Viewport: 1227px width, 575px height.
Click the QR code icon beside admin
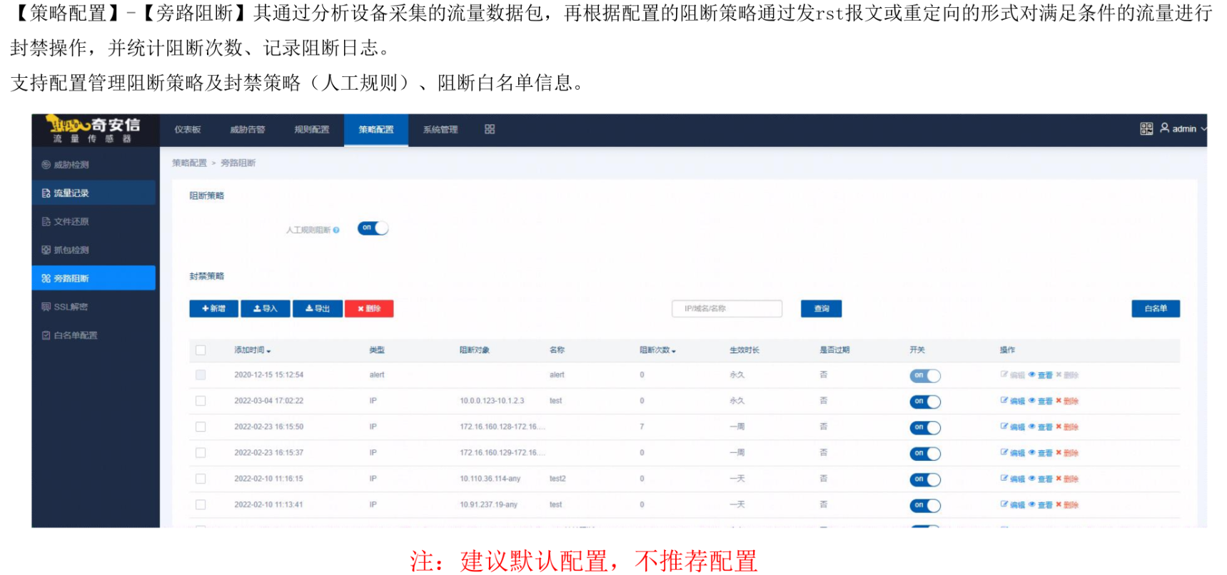[x=1146, y=128]
